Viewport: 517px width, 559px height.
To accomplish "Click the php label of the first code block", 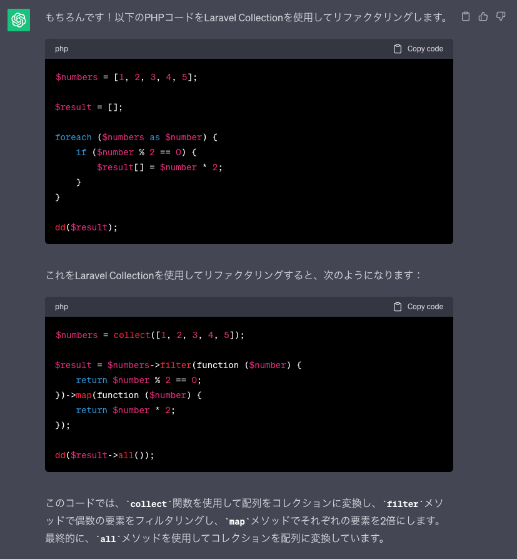I will pos(61,49).
